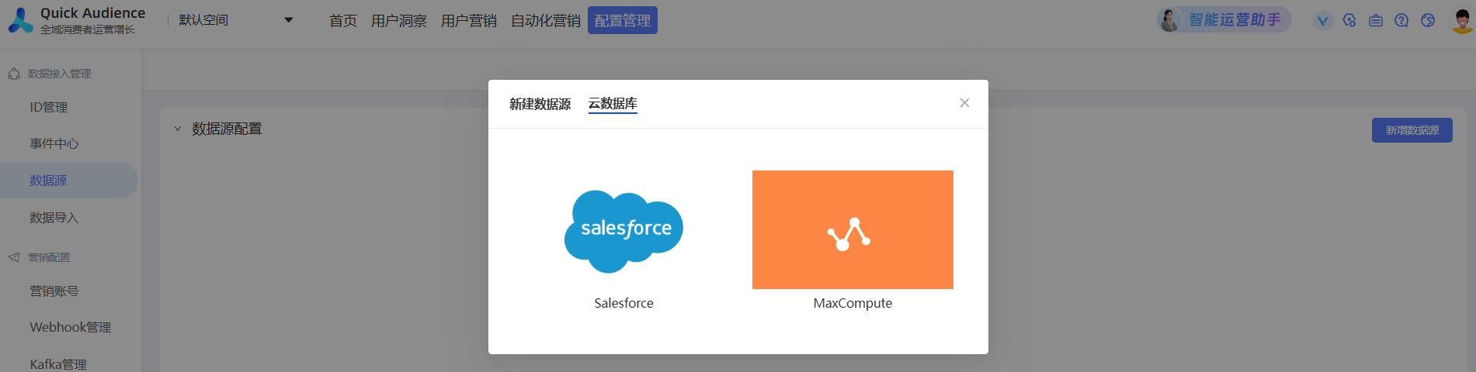Click the V version badge icon

point(1323,21)
